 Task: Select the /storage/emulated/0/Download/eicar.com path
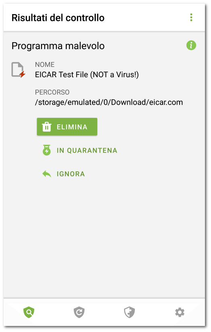click(109, 102)
